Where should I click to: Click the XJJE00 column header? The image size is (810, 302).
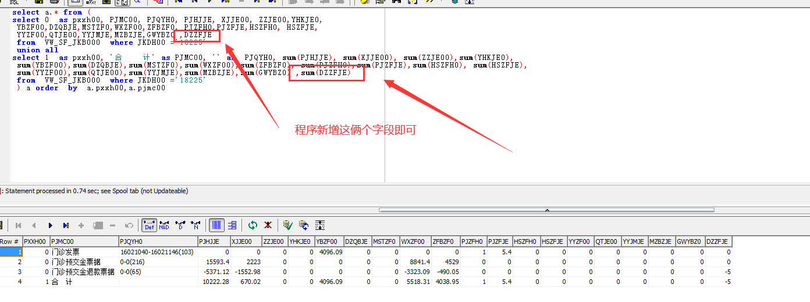click(x=246, y=241)
